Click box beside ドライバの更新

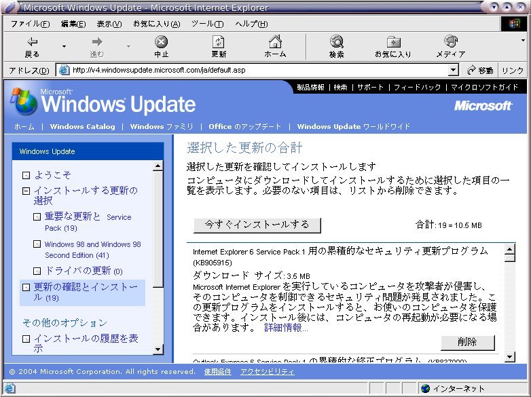pos(37,271)
